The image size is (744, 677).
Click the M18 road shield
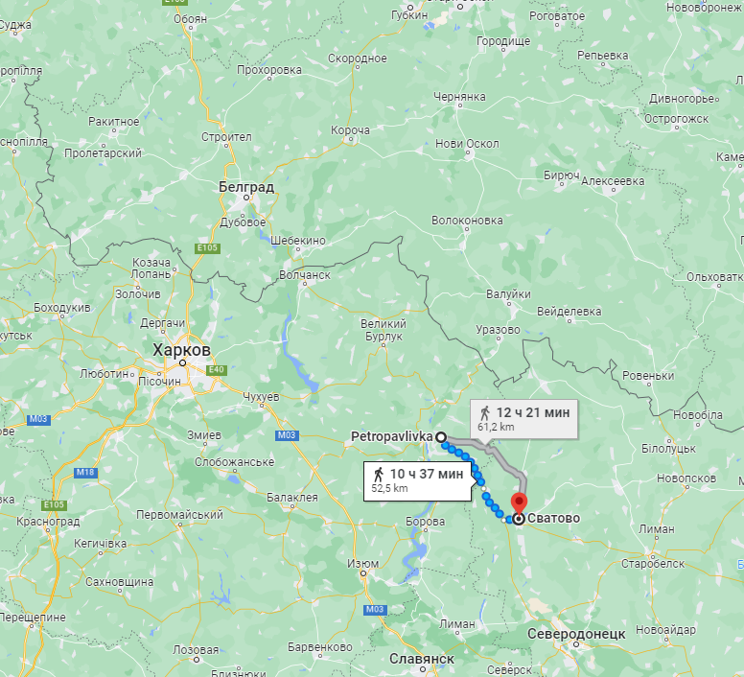coord(86,472)
